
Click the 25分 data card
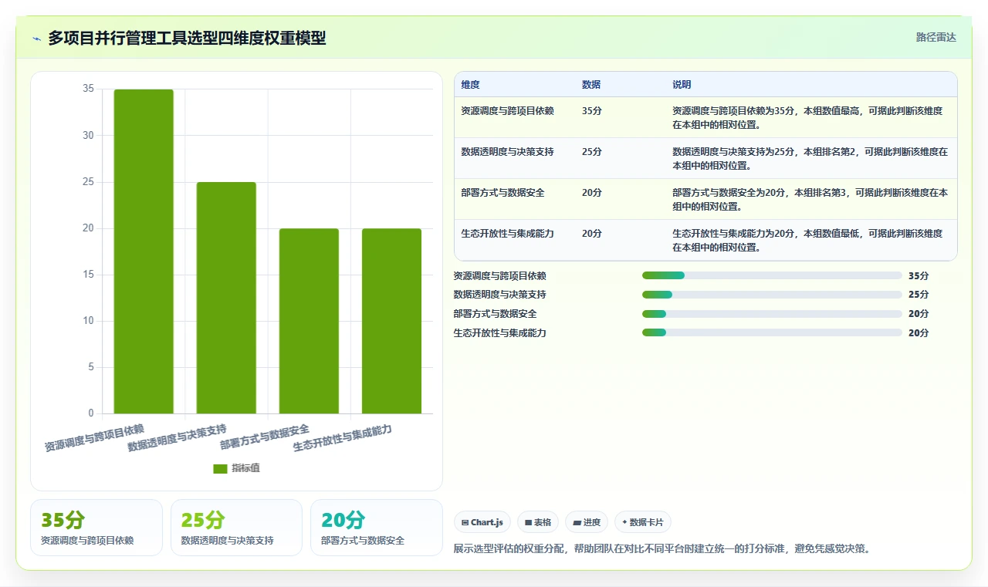pos(236,528)
